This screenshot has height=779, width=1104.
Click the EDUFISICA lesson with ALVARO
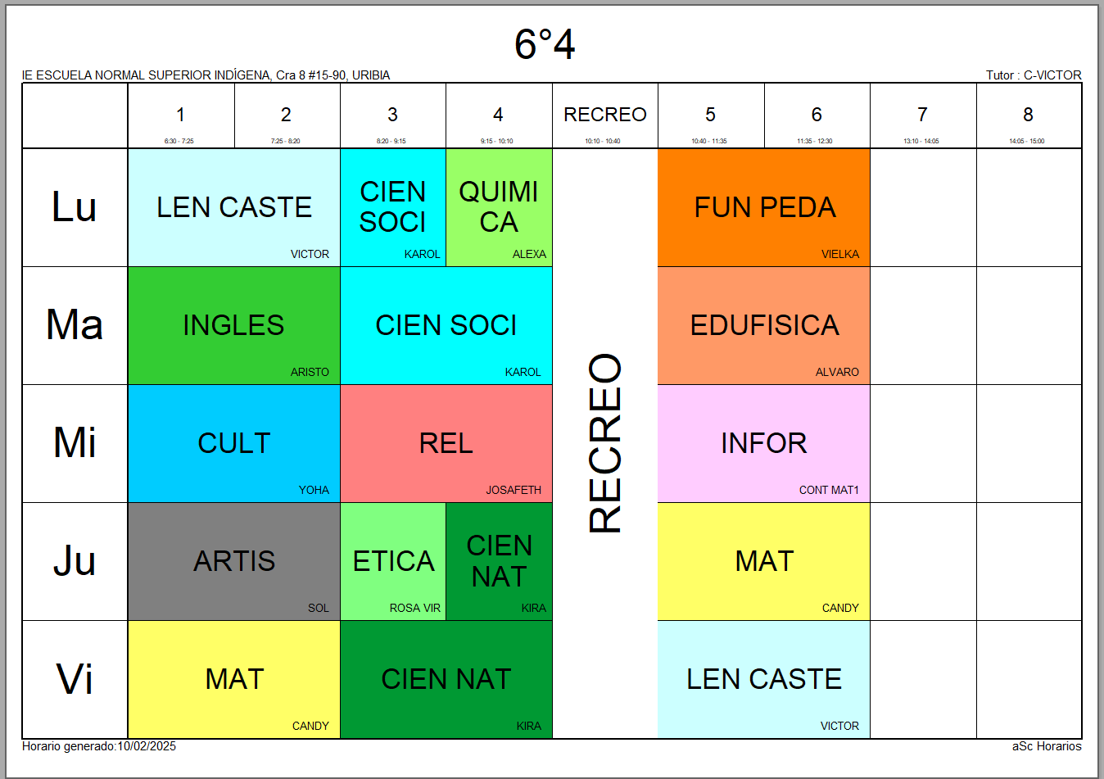764,325
